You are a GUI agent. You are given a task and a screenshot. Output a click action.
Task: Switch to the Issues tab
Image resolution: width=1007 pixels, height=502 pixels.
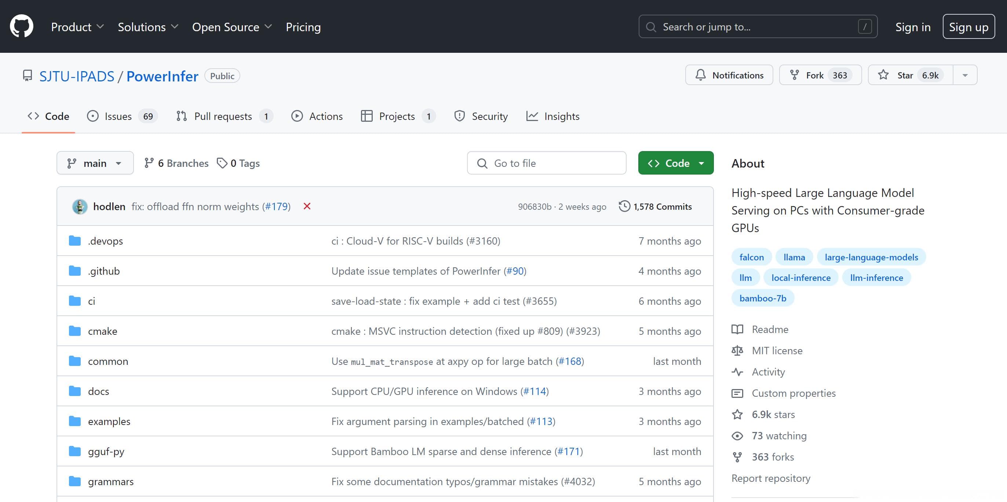click(122, 116)
